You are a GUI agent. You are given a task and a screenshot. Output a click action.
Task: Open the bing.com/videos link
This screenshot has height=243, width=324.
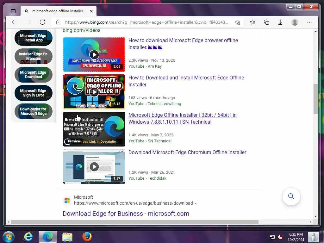point(81,30)
